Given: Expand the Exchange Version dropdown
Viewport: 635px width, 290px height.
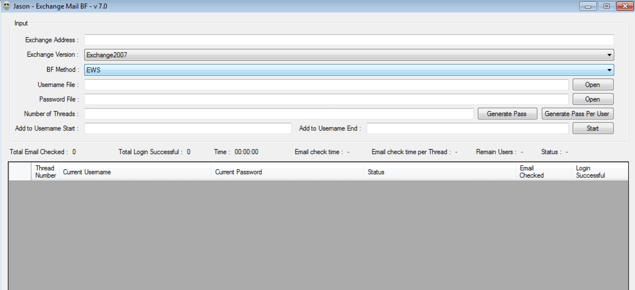Looking at the screenshot, I should (609, 55).
